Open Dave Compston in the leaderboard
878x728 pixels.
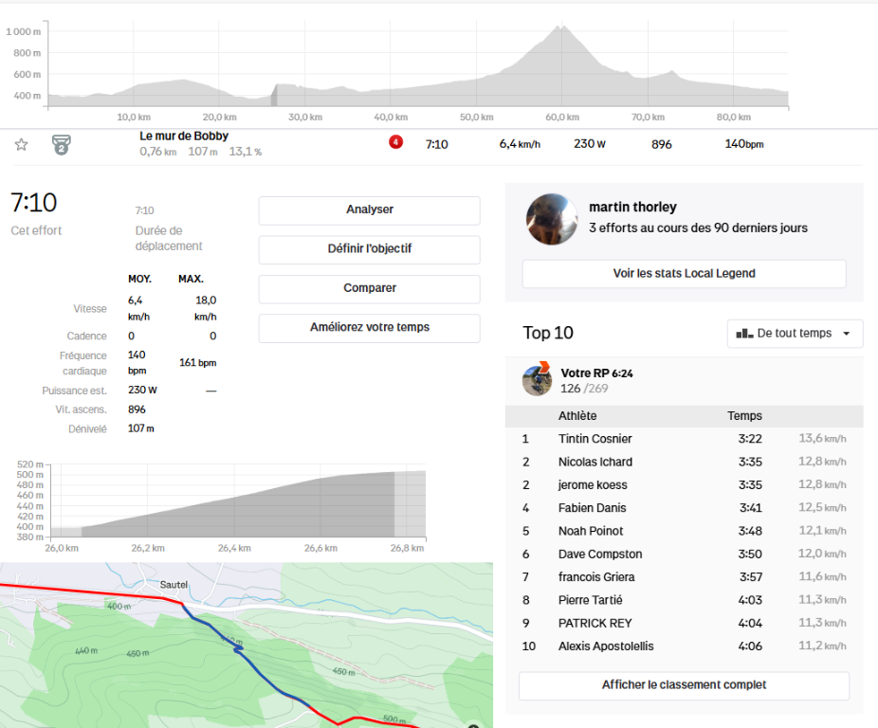click(600, 554)
